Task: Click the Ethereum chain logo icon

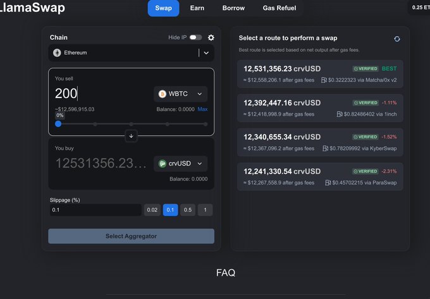Action: coord(57,52)
